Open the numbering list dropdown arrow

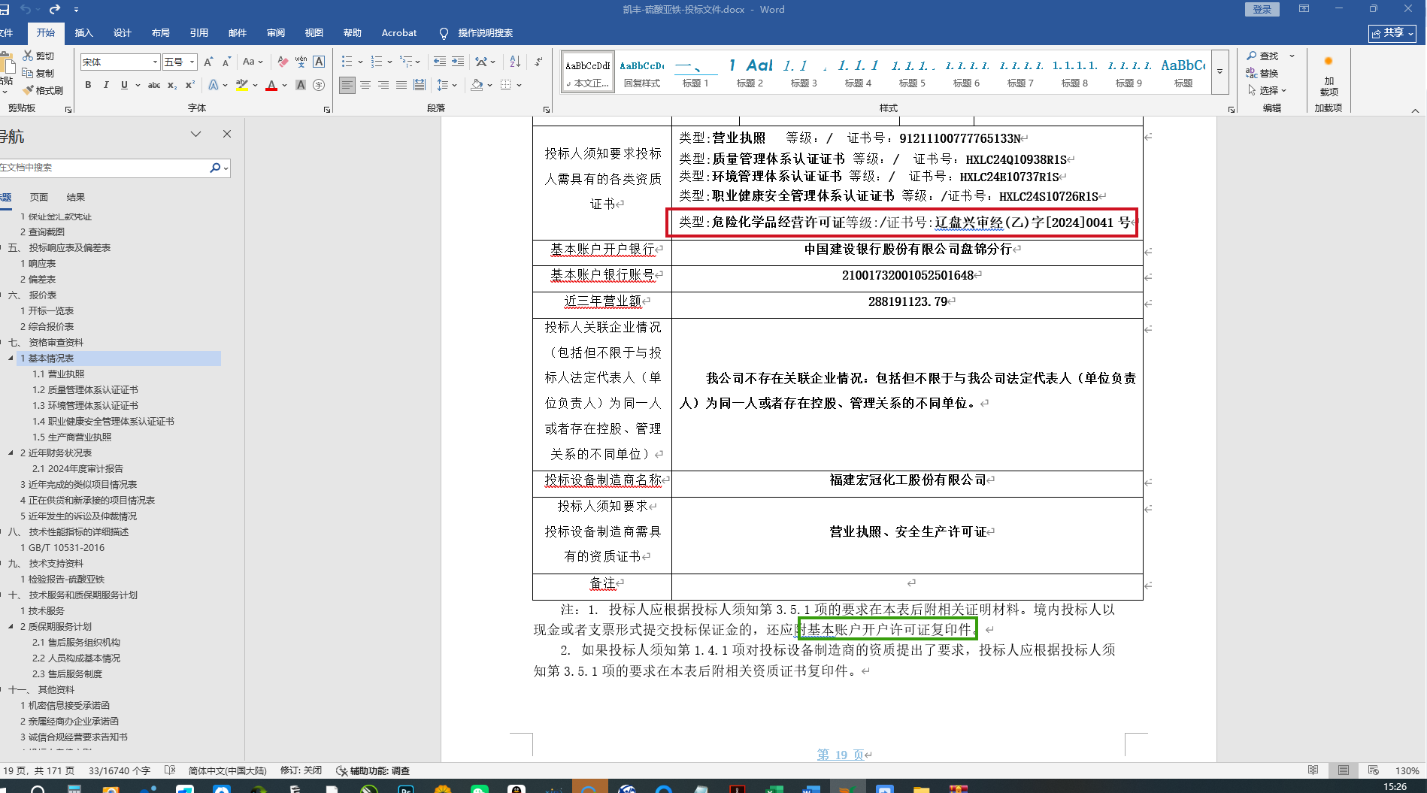[x=389, y=62]
